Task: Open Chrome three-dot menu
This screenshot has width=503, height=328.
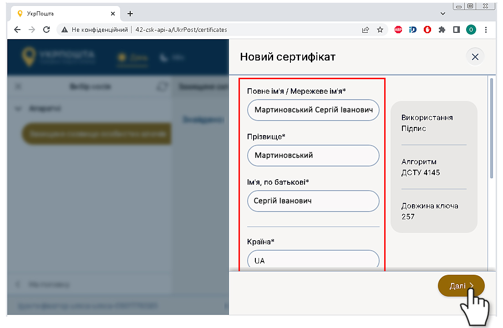Action: click(486, 30)
